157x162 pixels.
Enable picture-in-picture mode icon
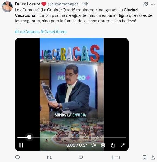(x=113, y=145)
